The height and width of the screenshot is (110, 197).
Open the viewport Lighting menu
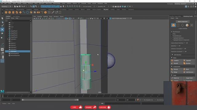pos(46,16)
